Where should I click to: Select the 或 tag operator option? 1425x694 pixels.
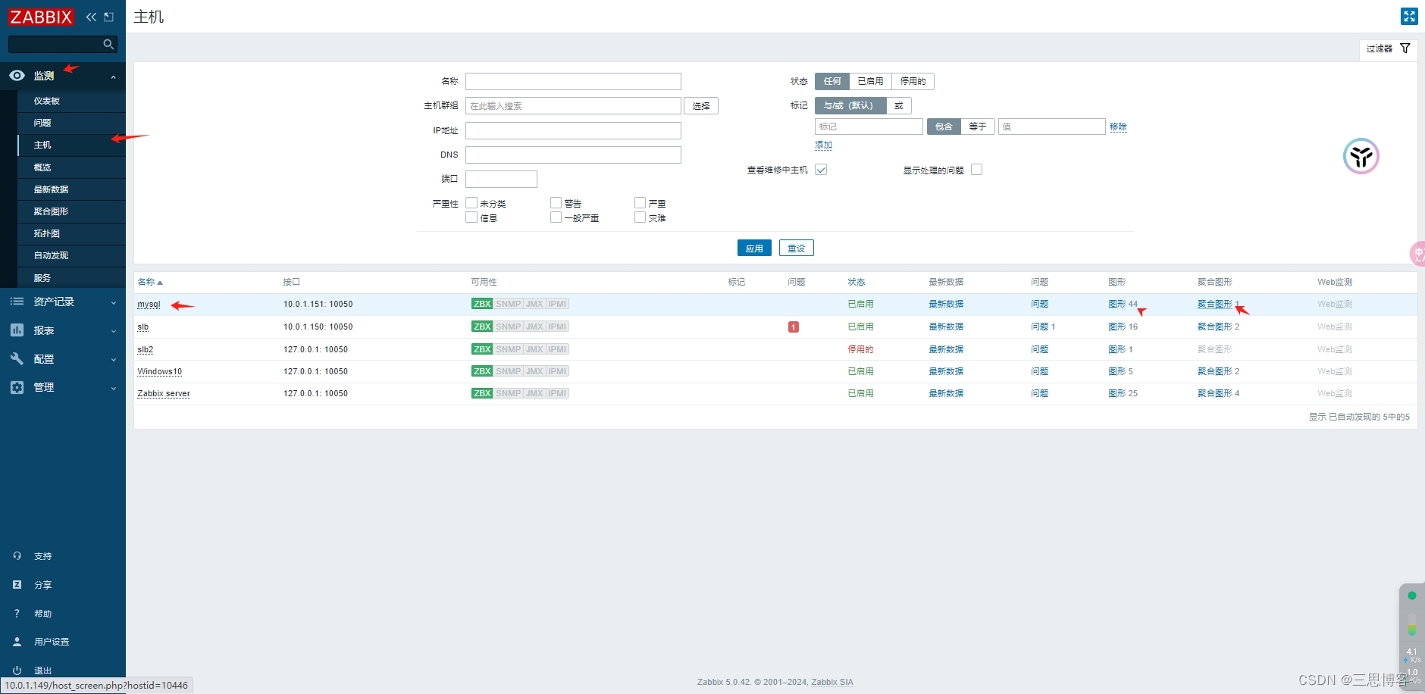[x=898, y=105]
